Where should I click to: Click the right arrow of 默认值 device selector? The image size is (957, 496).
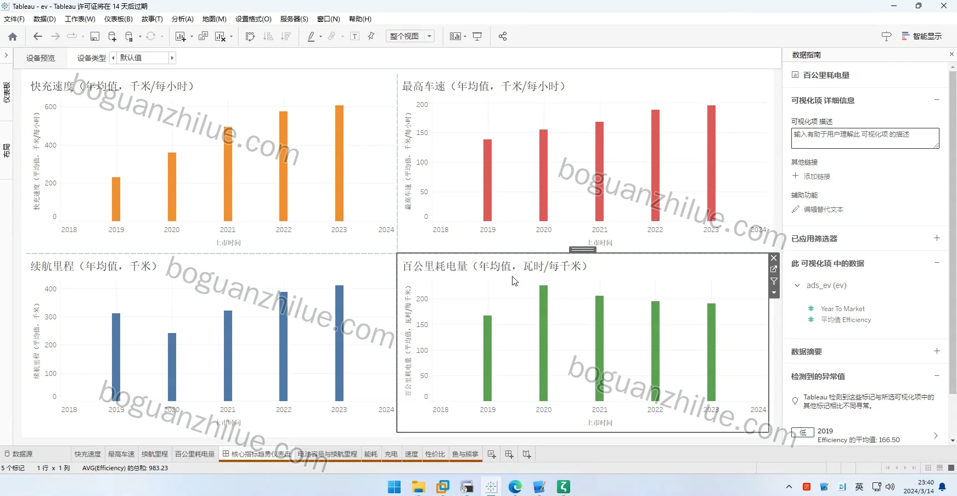172,58
